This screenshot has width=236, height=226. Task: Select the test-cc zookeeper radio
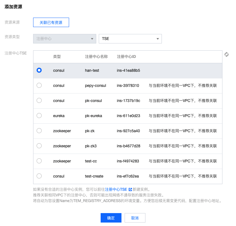click(39, 161)
